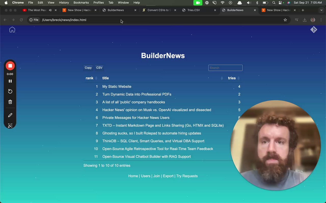Click "Open-Source Visual Chatbot Builder with RAG Support"
The height and width of the screenshot is (203, 326).
[146, 157]
